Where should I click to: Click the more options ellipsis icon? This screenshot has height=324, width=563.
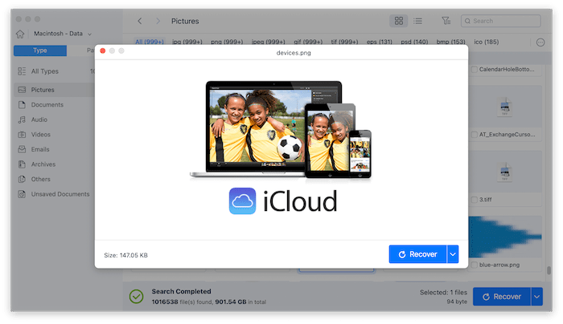540,42
